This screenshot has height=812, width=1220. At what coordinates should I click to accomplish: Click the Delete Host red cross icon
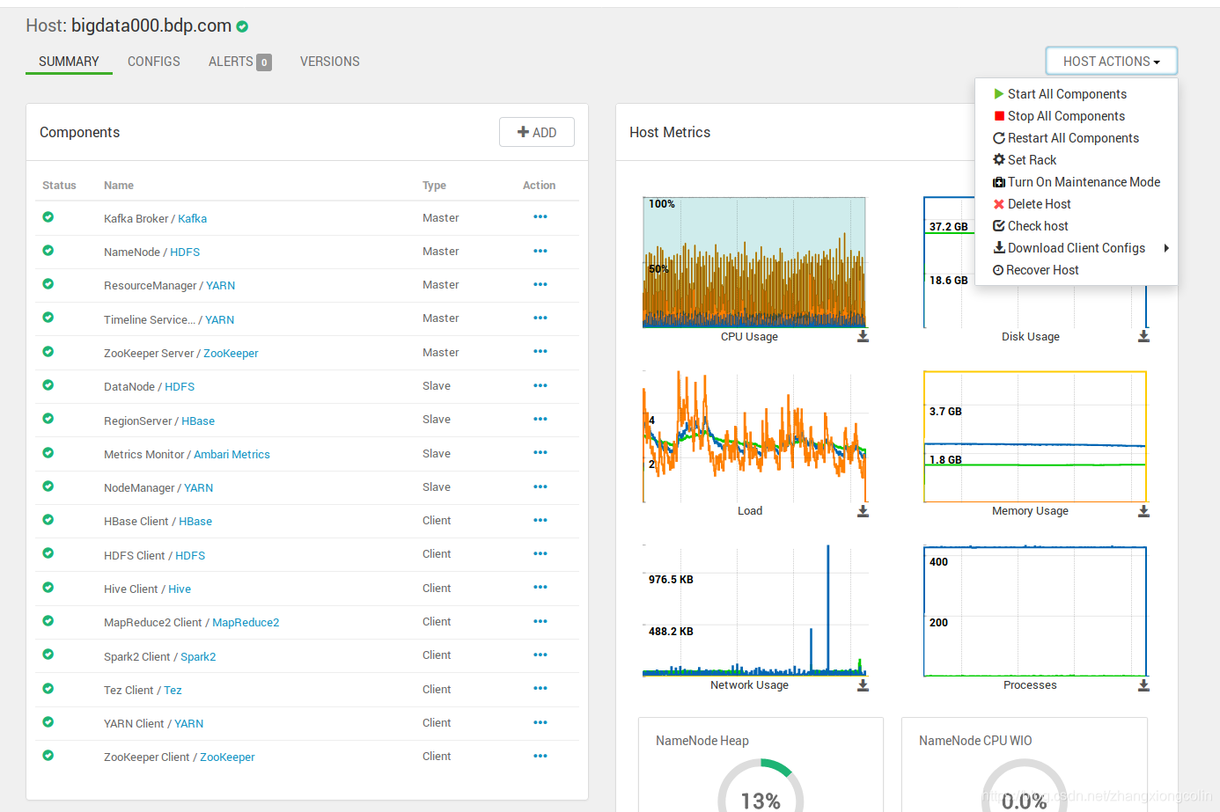pos(999,204)
